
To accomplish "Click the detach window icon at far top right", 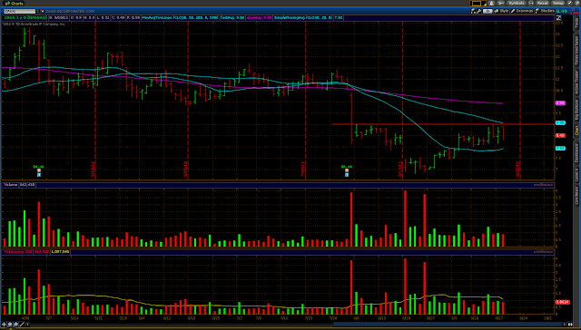I will pos(577,4).
